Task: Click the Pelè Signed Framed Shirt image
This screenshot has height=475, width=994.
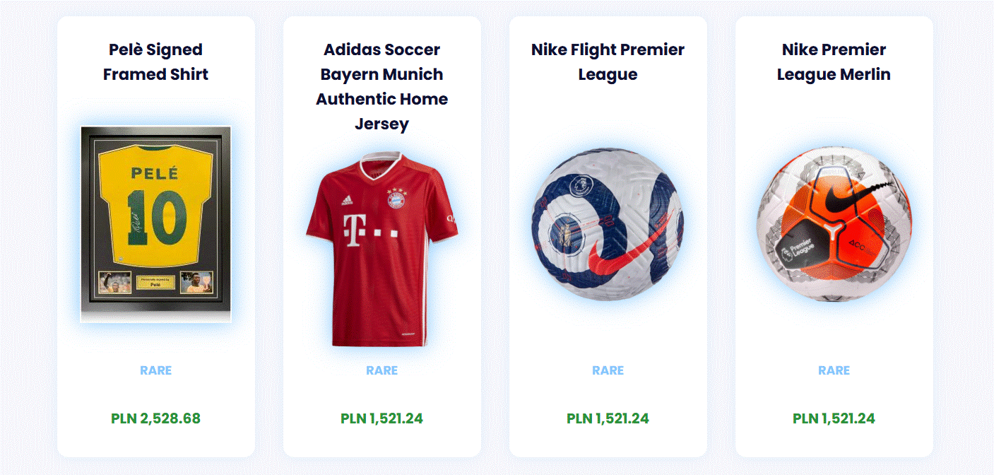Action: tap(155, 224)
